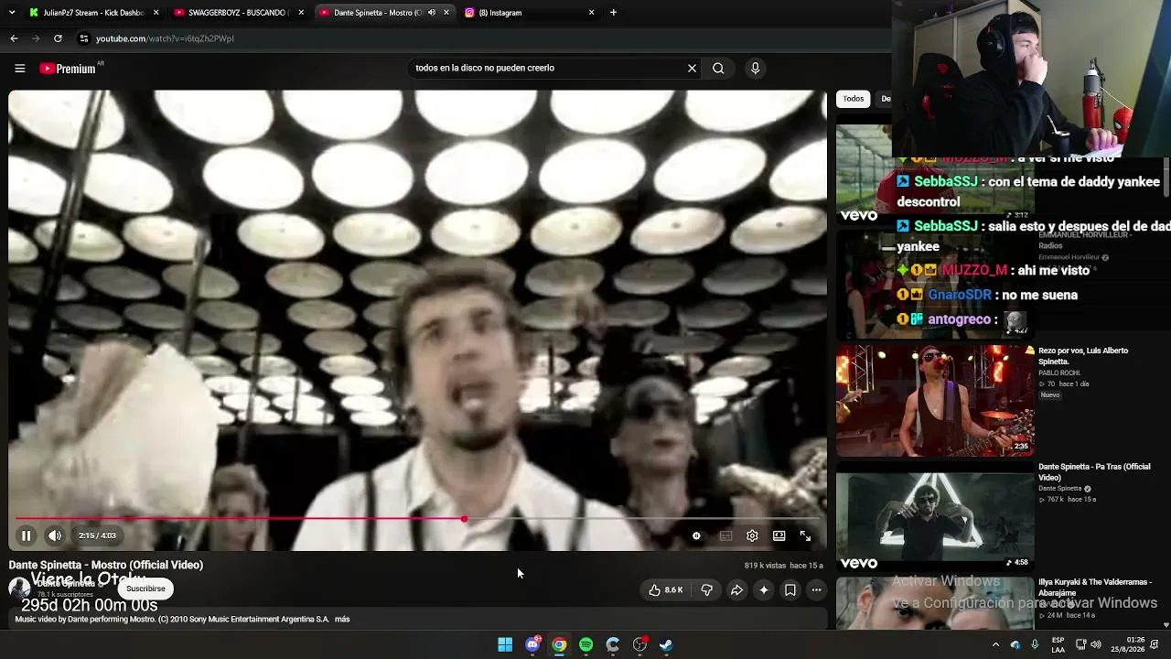The height and width of the screenshot is (659, 1171).
Task: Reload the current browser page
Action: click(x=58, y=38)
